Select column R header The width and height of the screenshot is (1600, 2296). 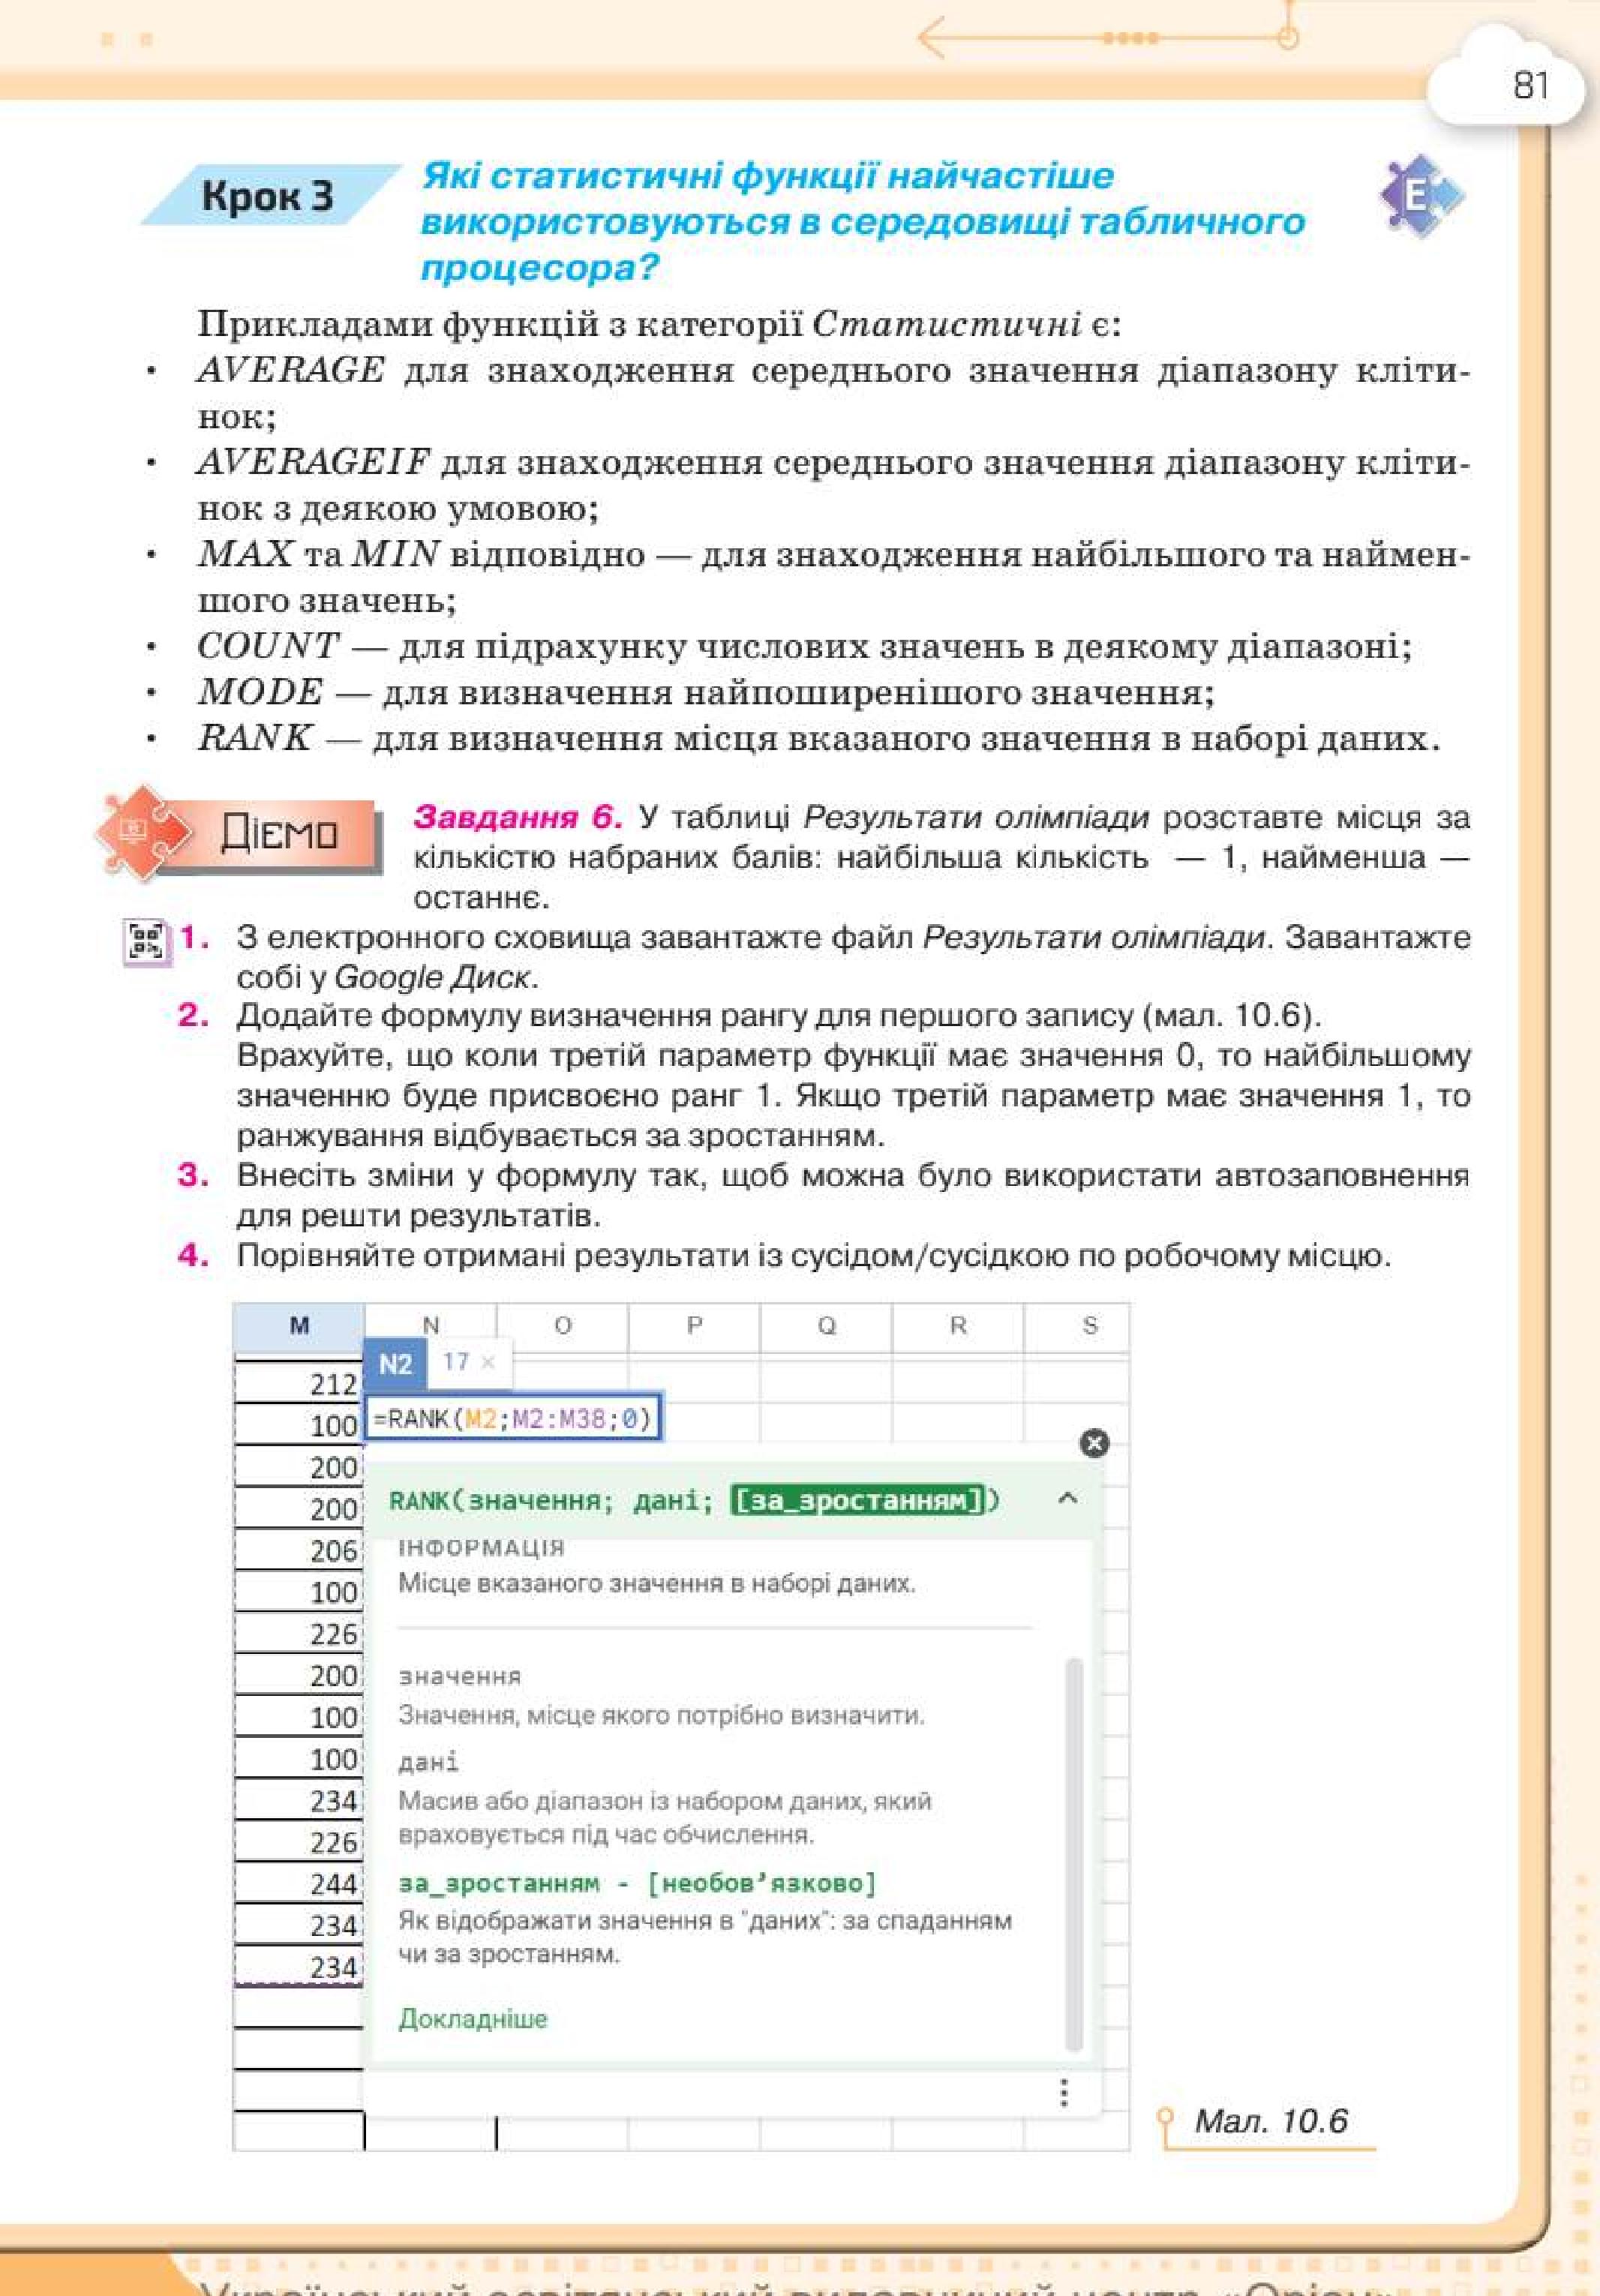(x=958, y=1326)
